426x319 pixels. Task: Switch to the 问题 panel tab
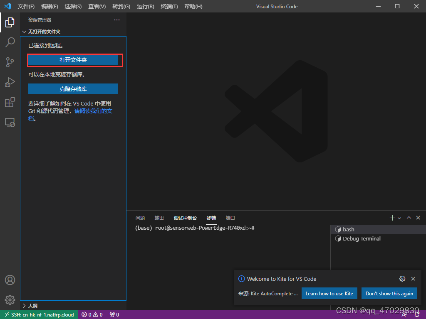click(x=140, y=218)
